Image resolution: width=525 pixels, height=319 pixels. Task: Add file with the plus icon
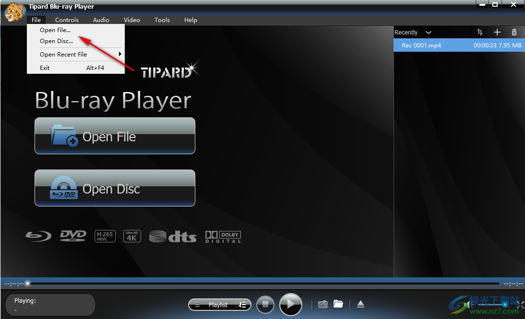pos(497,32)
